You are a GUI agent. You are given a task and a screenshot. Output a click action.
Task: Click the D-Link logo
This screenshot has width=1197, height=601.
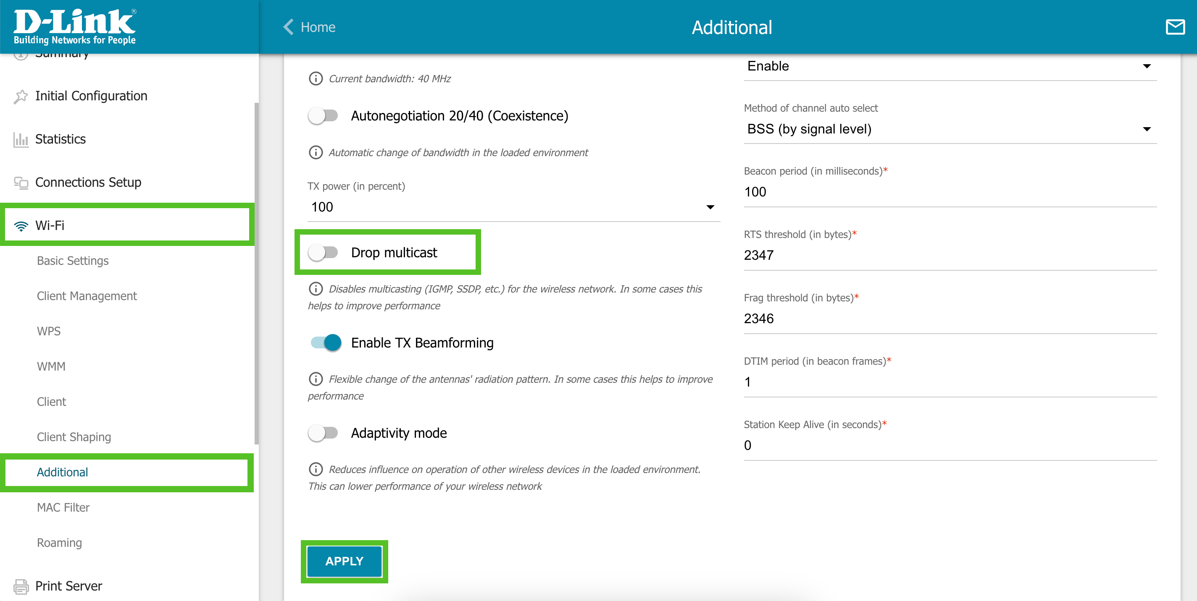pos(74,26)
